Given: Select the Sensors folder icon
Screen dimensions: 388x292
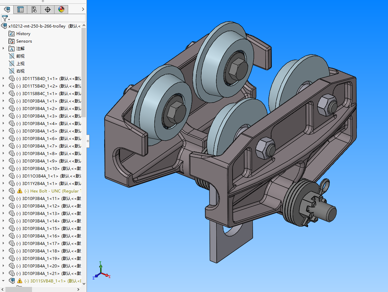Looking at the screenshot, I should point(11,41).
